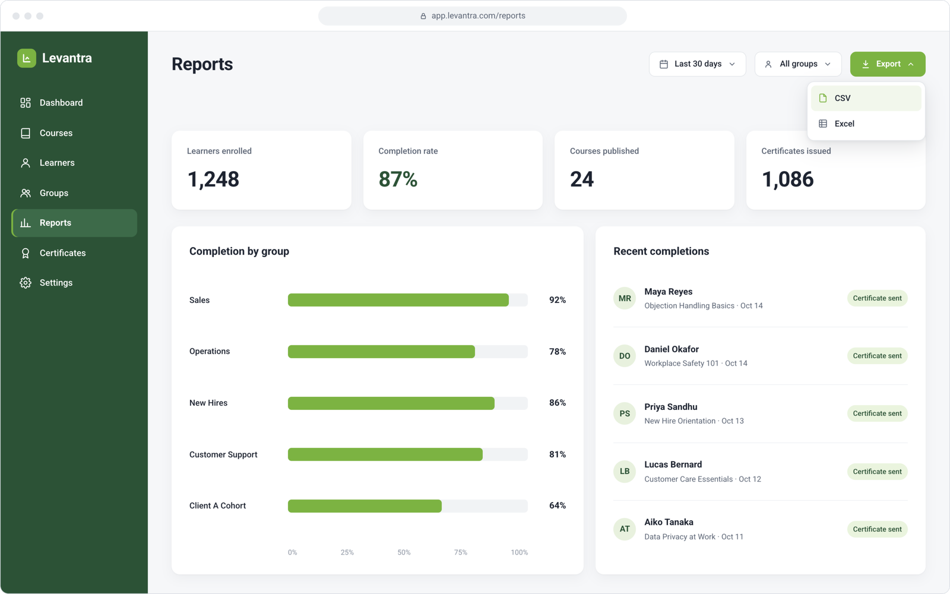Click Aiko Tanaka's AT avatar
This screenshot has height=594, width=950.
click(625, 529)
